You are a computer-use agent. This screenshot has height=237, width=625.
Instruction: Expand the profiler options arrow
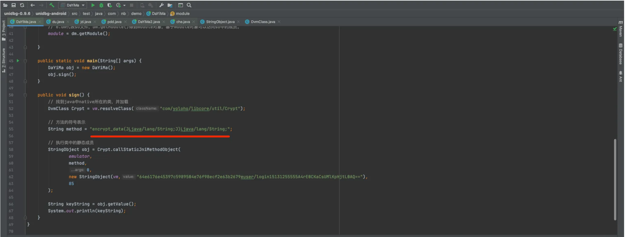pyautogui.click(x=124, y=5)
